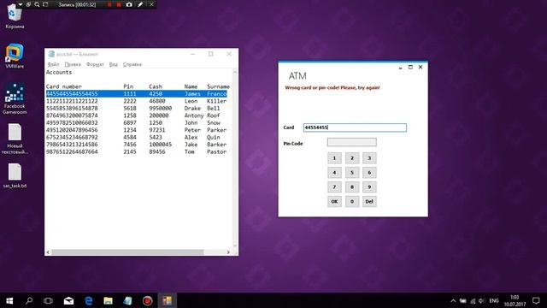Focus the Pin Code input field
This screenshot has height=308, width=547.
[351, 142]
